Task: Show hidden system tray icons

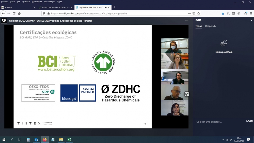Action: coord(223,140)
